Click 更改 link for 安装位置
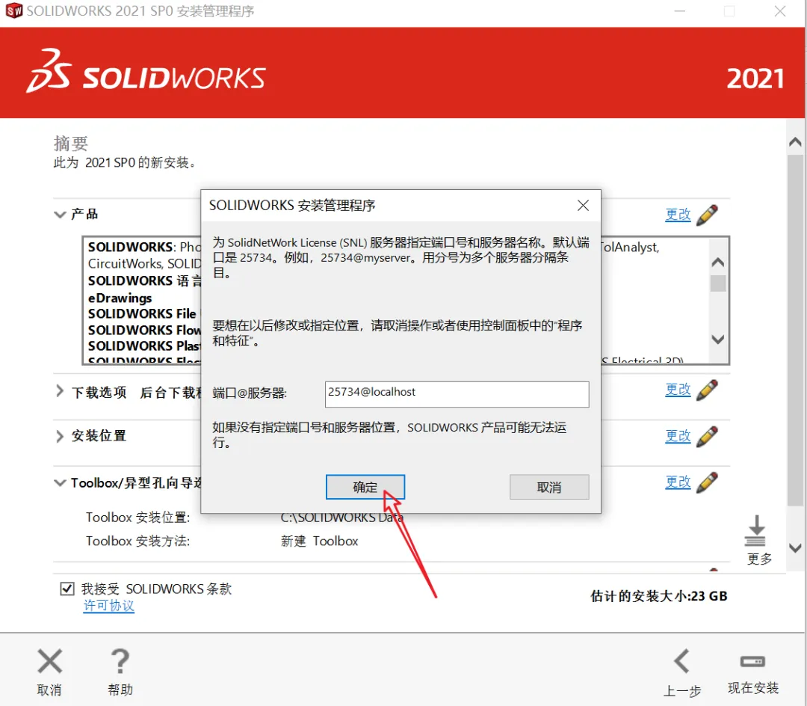The image size is (807, 706). (678, 436)
